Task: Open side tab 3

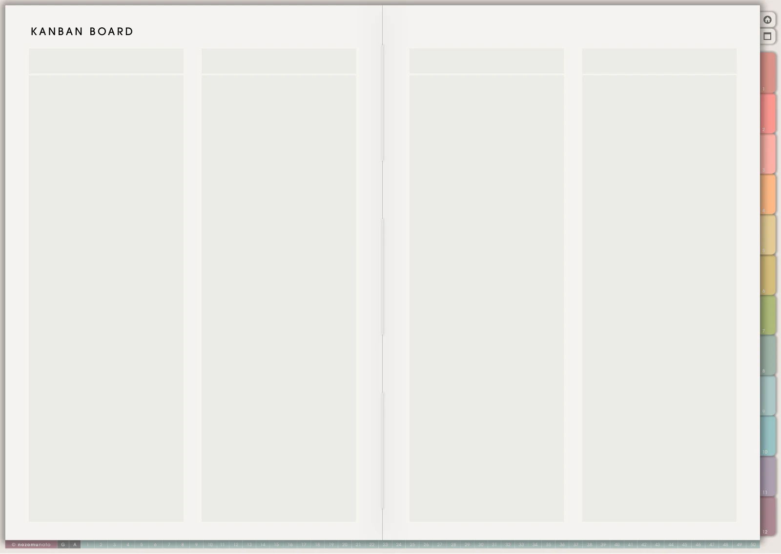Action: [x=768, y=154]
